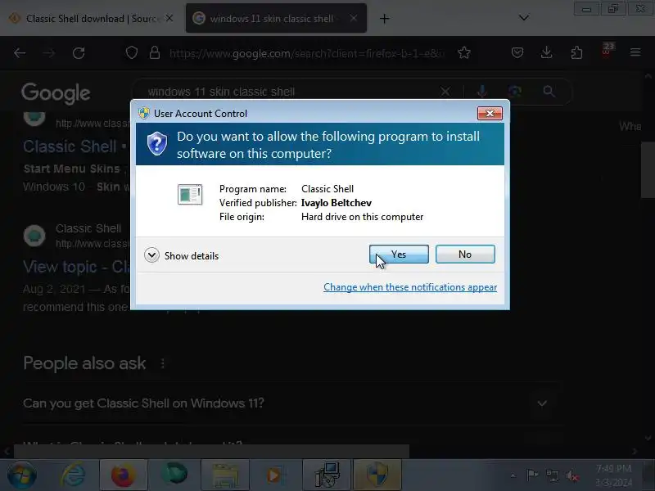Viewport: 655px width, 491px height.
Task: Open the file explorer folder taskbar icon
Action: (225, 475)
